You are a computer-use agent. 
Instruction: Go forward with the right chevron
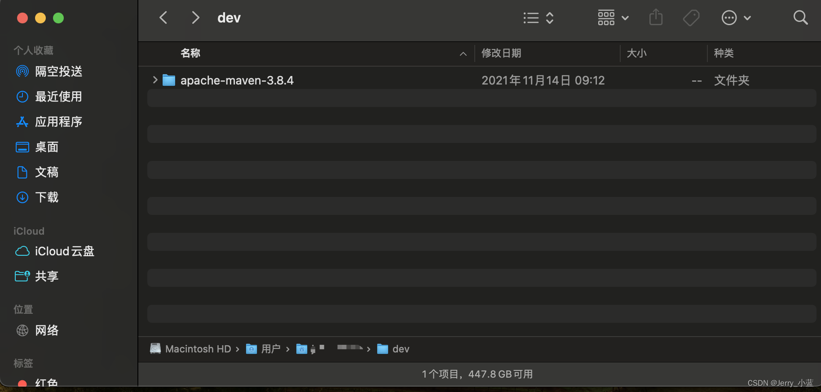pyautogui.click(x=195, y=18)
